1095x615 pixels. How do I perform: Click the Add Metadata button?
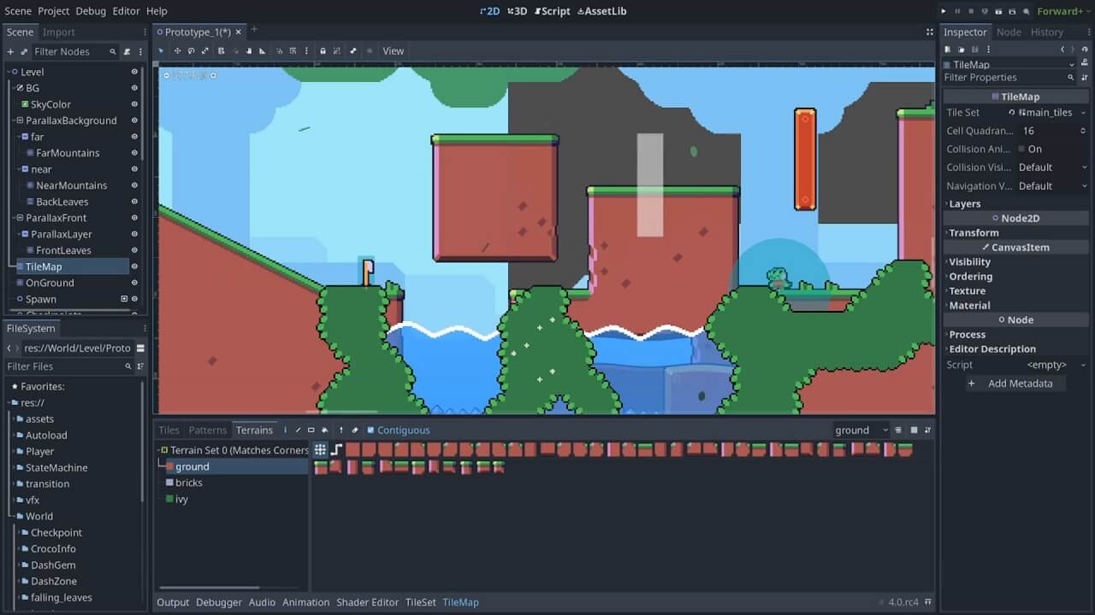[1015, 383]
